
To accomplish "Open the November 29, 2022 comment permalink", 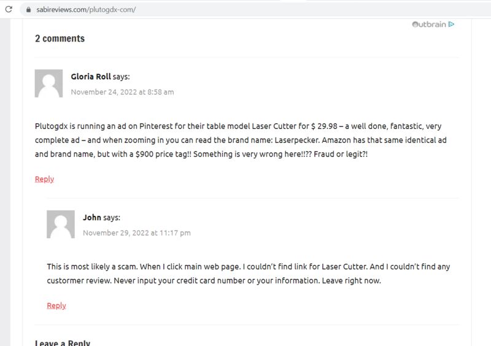I will 137,233.
